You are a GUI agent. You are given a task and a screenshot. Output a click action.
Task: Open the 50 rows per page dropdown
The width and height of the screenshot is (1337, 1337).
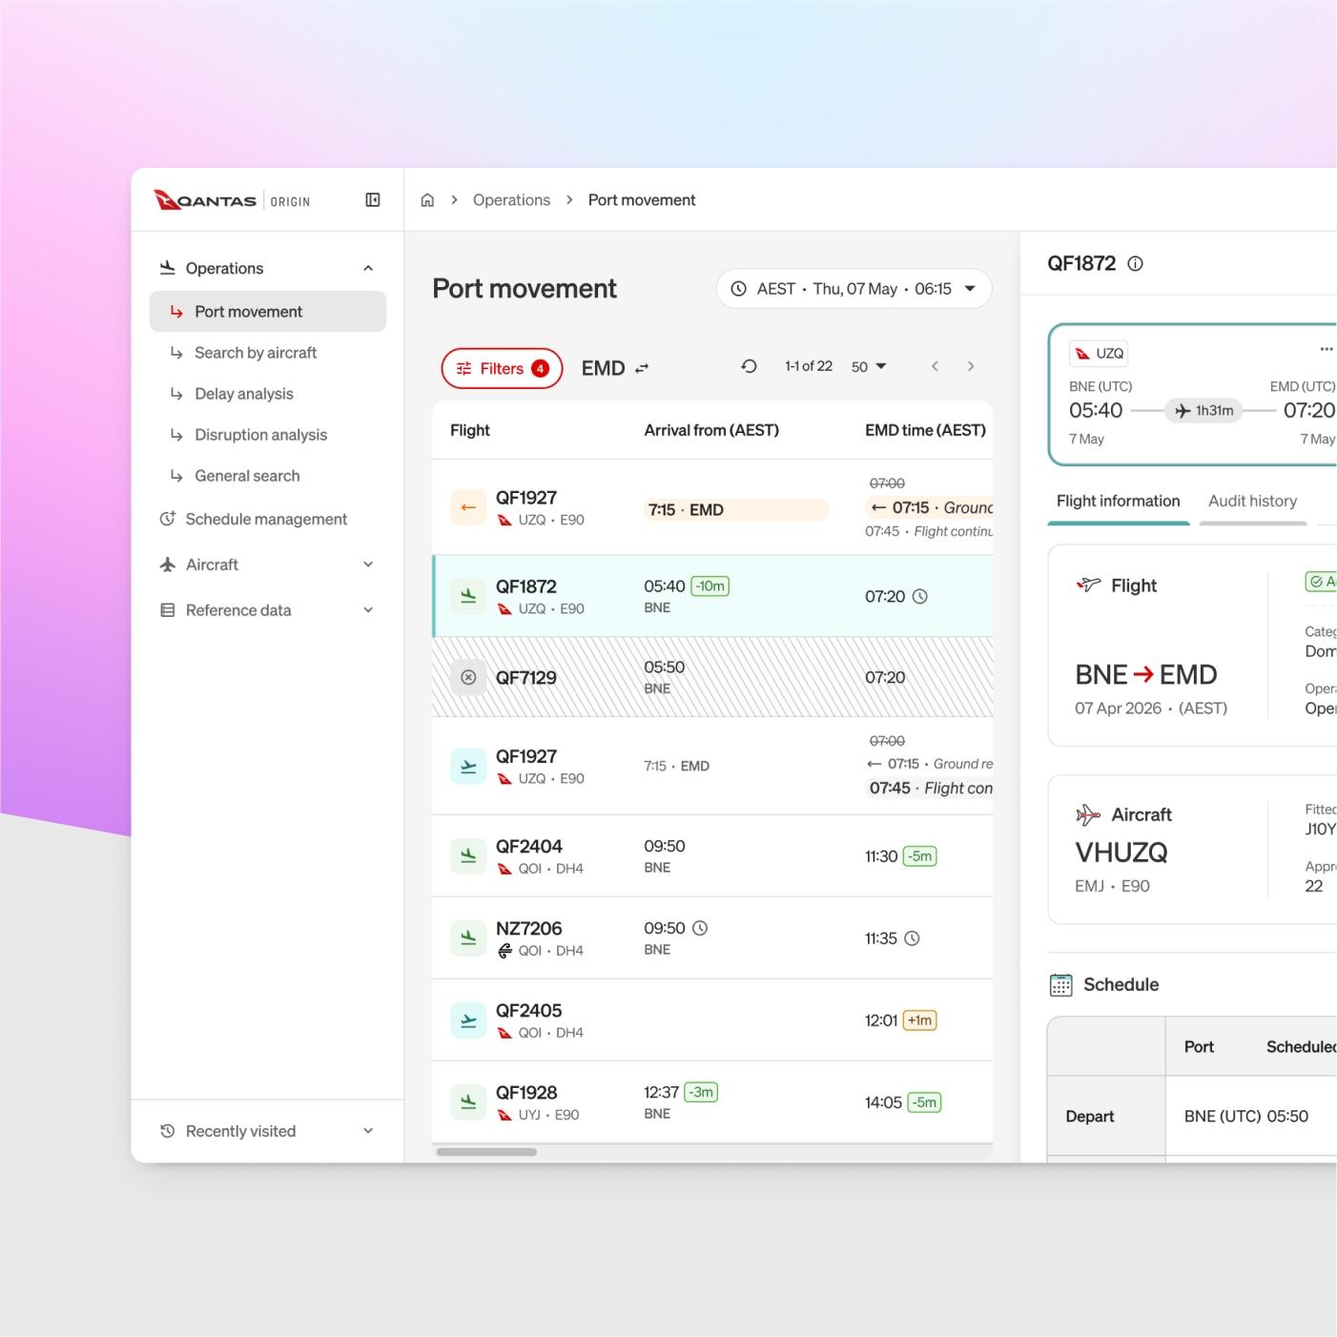coord(869,367)
